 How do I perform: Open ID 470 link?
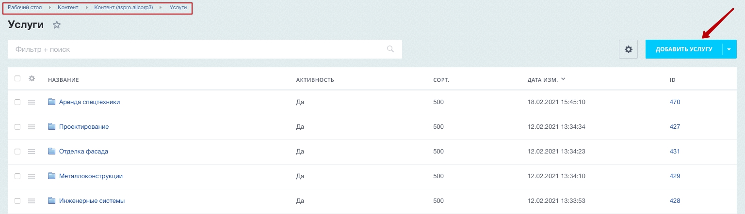[x=675, y=102]
